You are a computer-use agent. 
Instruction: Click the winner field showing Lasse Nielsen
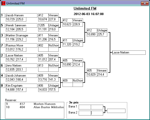point(129,53)
